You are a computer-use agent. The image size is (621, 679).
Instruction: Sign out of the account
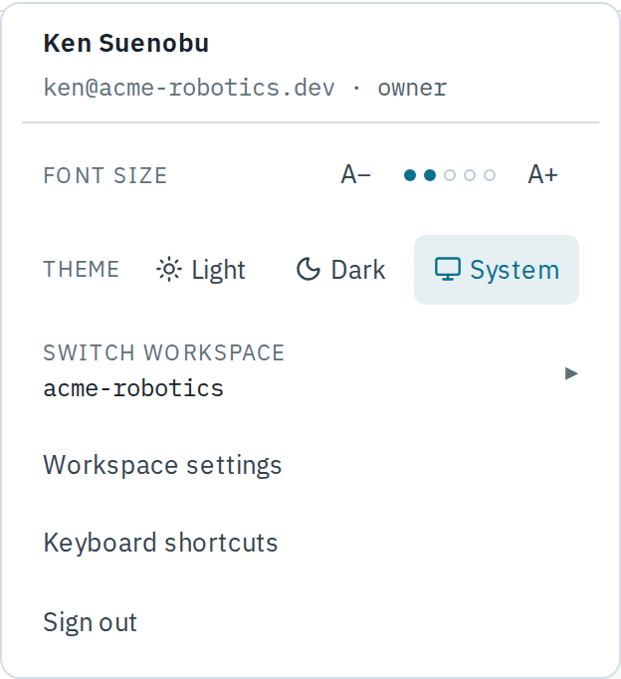click(310, 622)
